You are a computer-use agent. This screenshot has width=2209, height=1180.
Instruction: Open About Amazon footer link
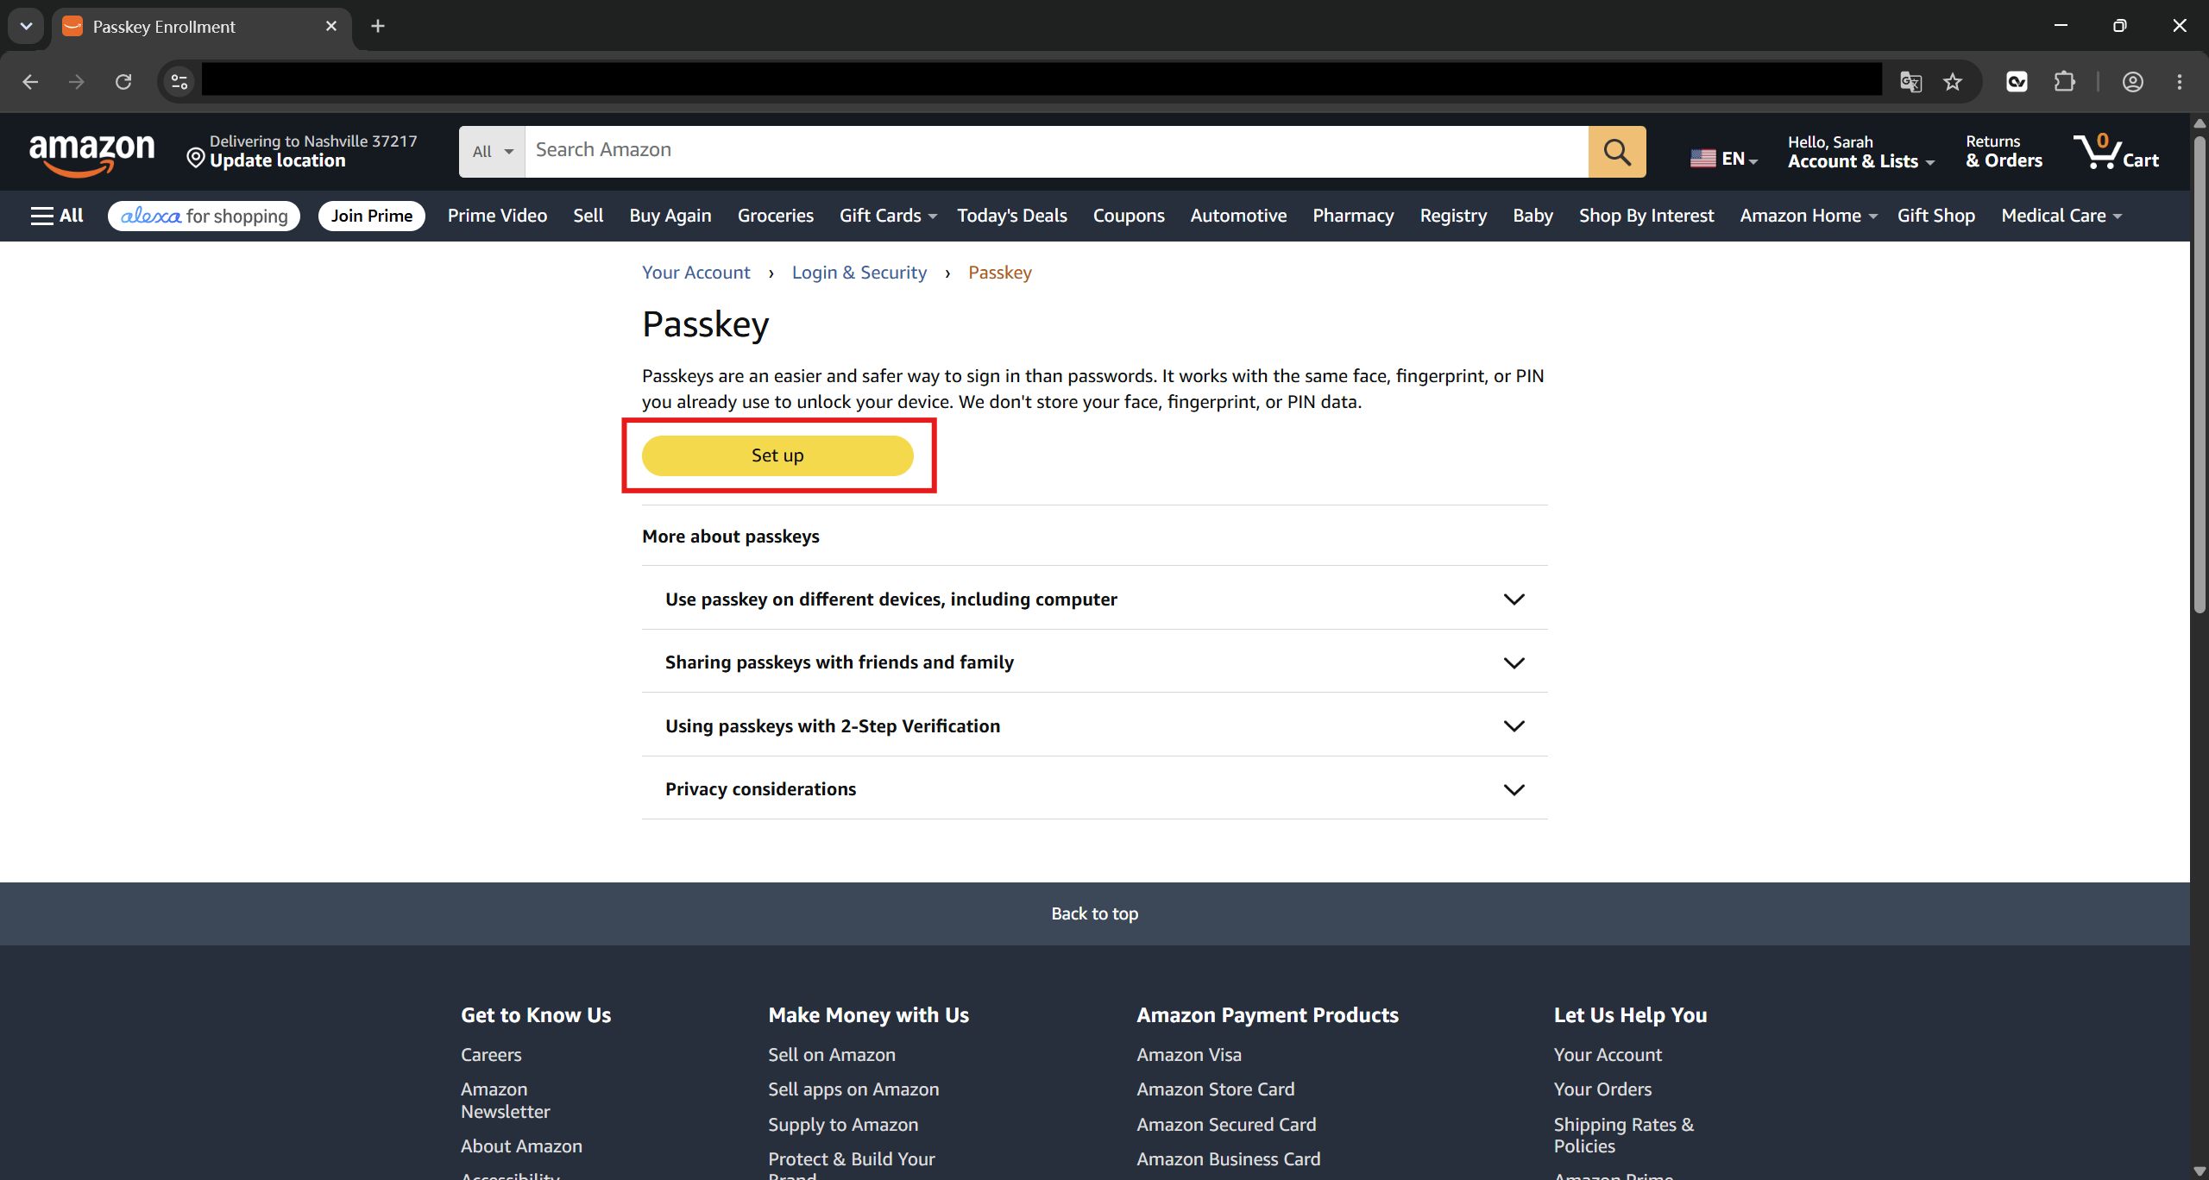(x=521, y=1146)
